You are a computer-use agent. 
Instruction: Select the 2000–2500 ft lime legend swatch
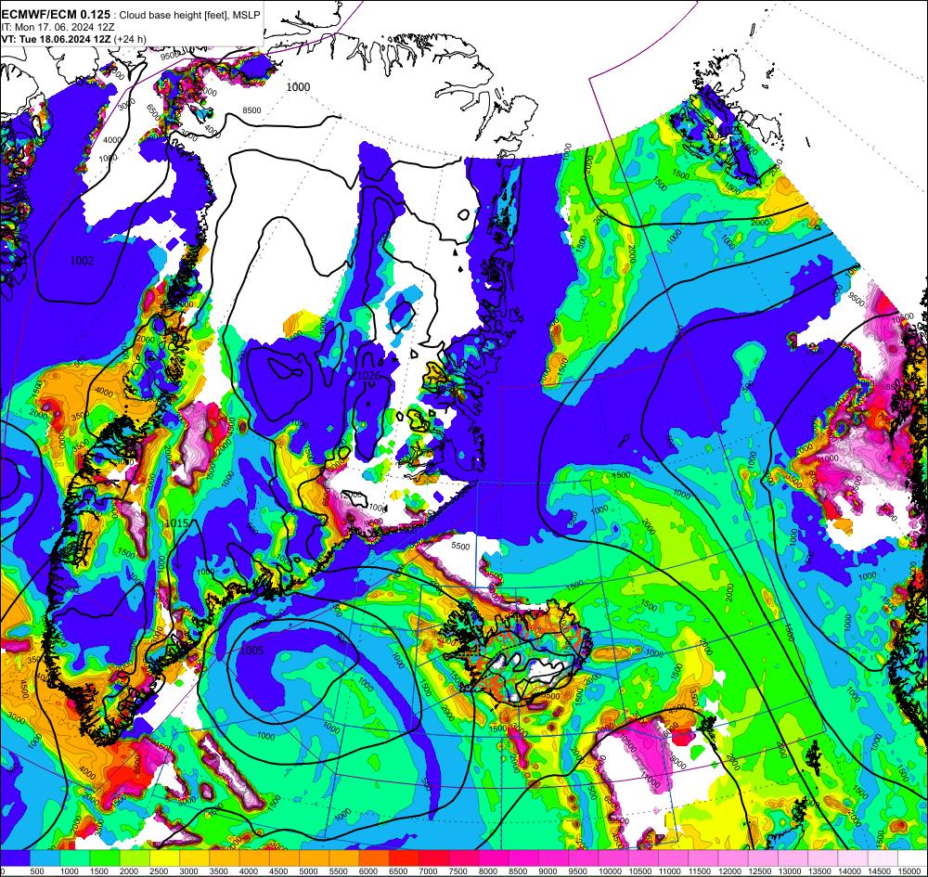tap(135, 858)
